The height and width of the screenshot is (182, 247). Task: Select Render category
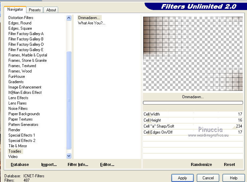point(14,130)
